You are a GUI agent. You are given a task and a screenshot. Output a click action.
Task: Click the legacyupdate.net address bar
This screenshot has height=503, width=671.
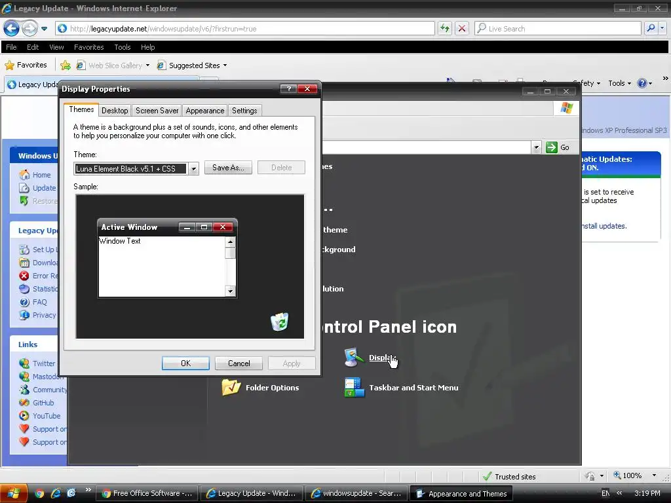tap(245, 29)
